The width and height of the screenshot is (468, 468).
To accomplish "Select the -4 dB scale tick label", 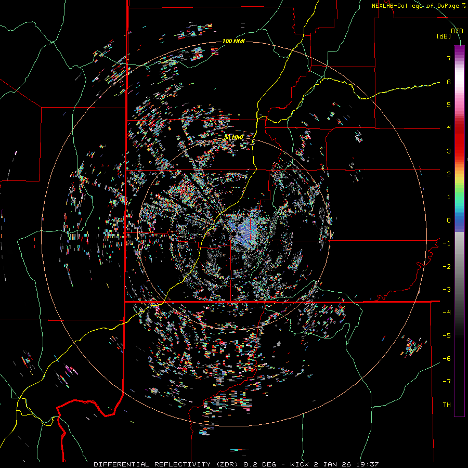I will (447, 313).
